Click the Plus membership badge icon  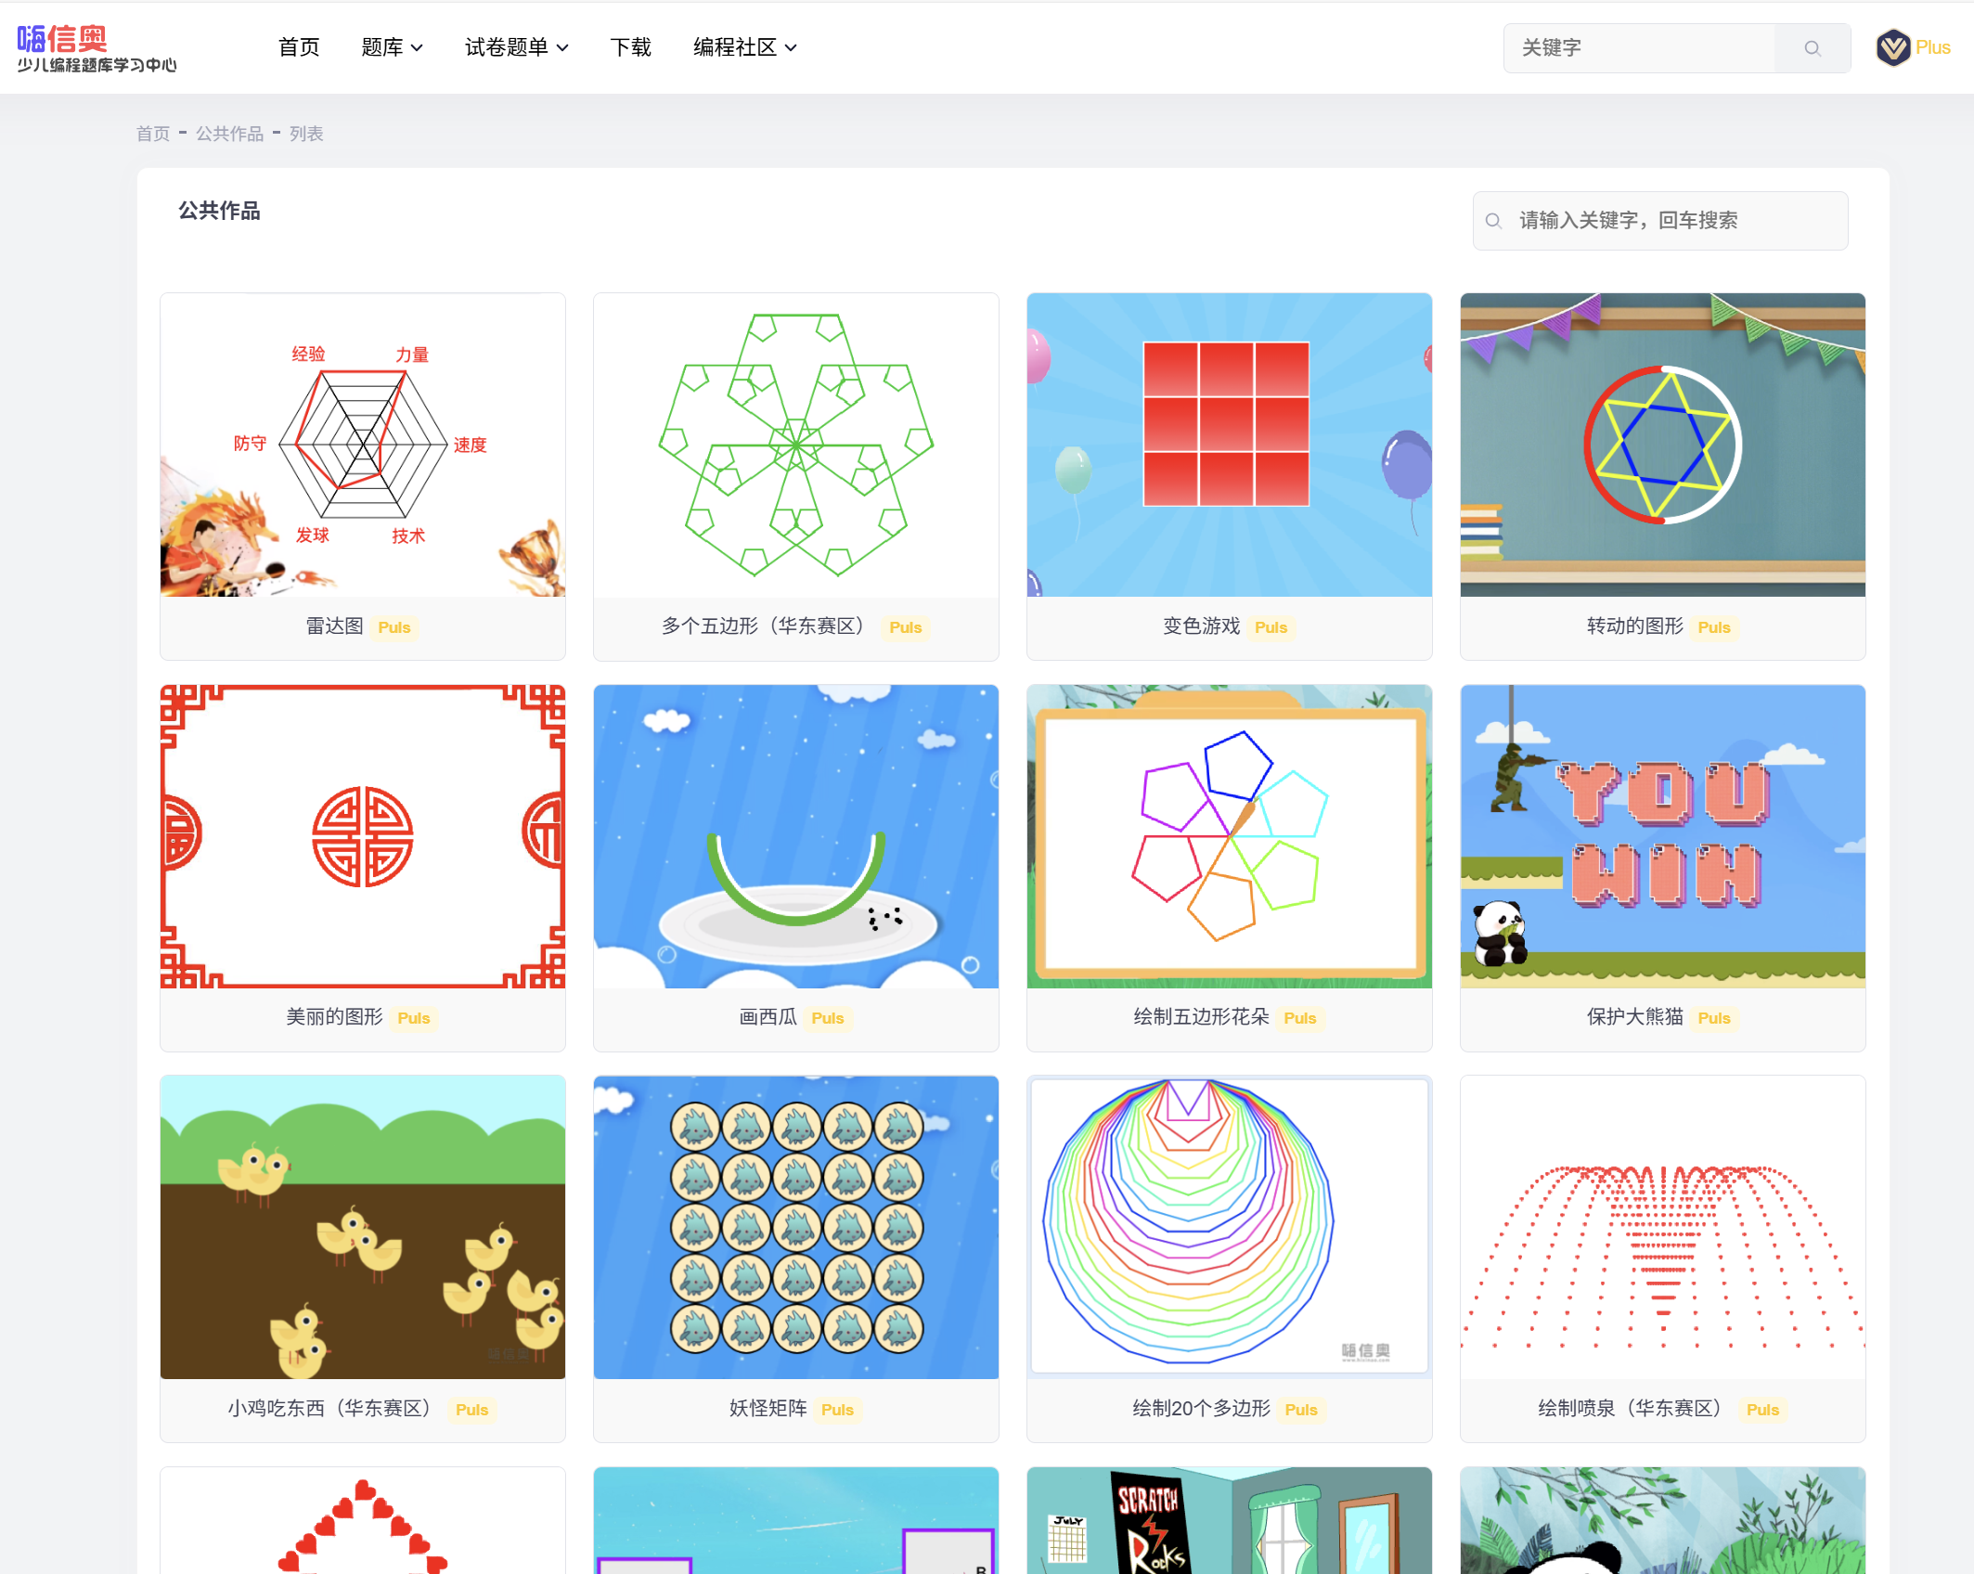pos(1892,47)
